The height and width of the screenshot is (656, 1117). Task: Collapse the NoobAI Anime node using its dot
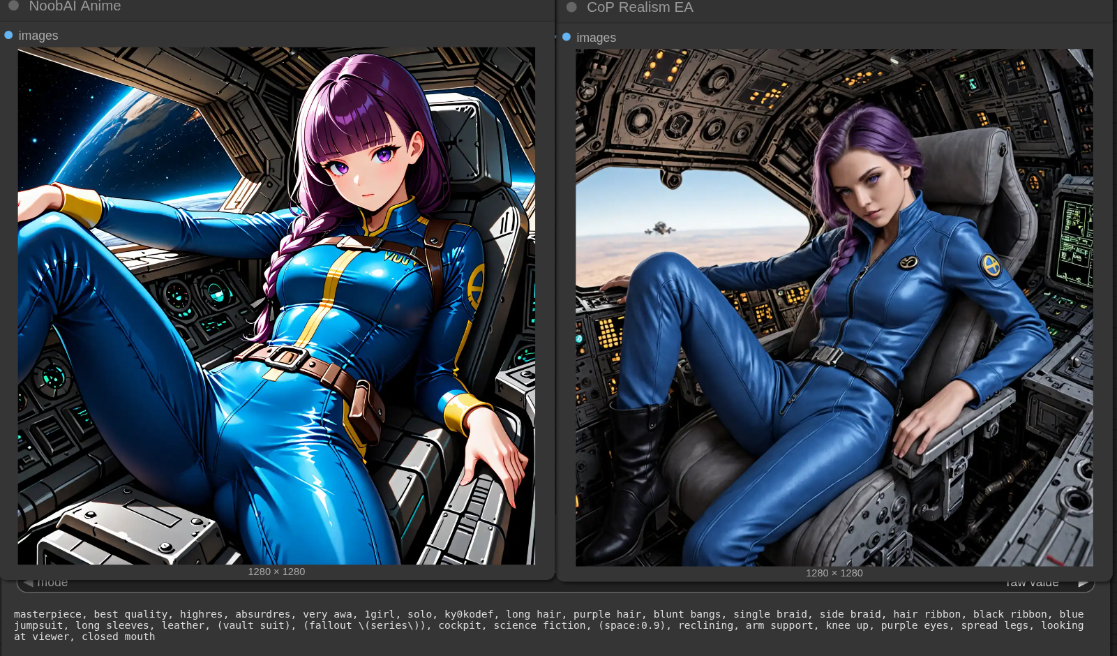(13, 6)
